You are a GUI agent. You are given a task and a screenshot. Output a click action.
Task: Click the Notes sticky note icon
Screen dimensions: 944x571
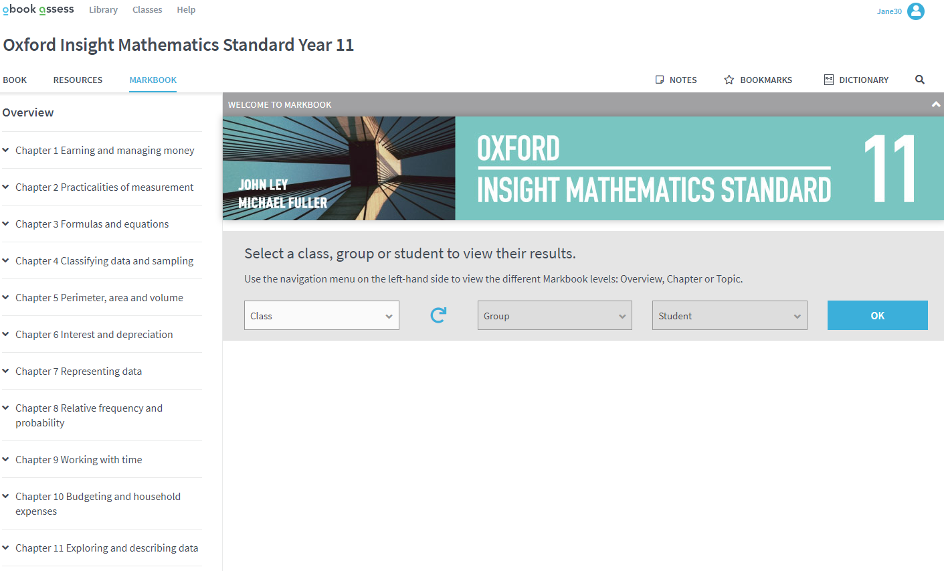coord(660,80)
